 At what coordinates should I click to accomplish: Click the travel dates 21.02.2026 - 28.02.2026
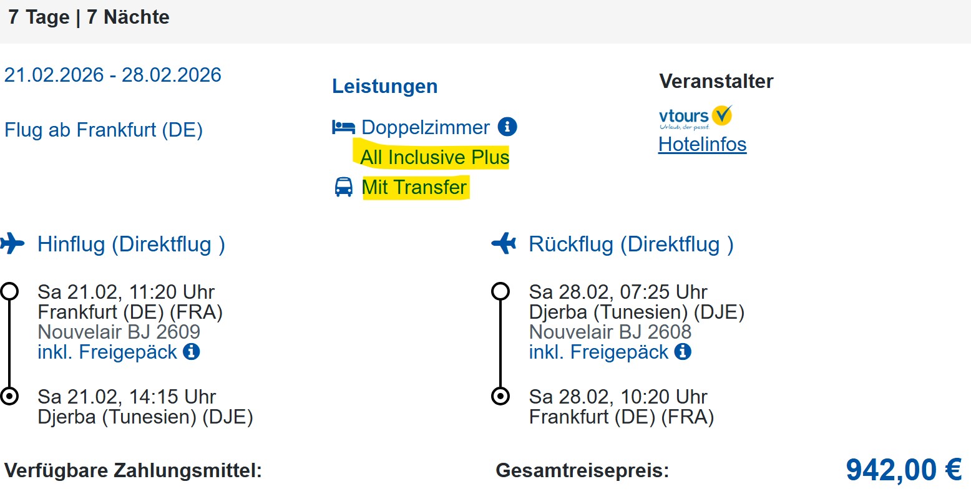(113, 75)
